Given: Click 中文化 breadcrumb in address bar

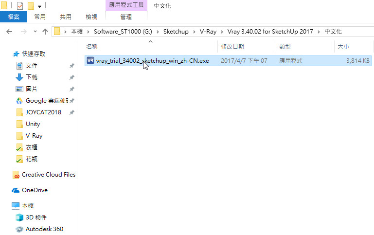Looking at the screenshot, I should point(333,32).
